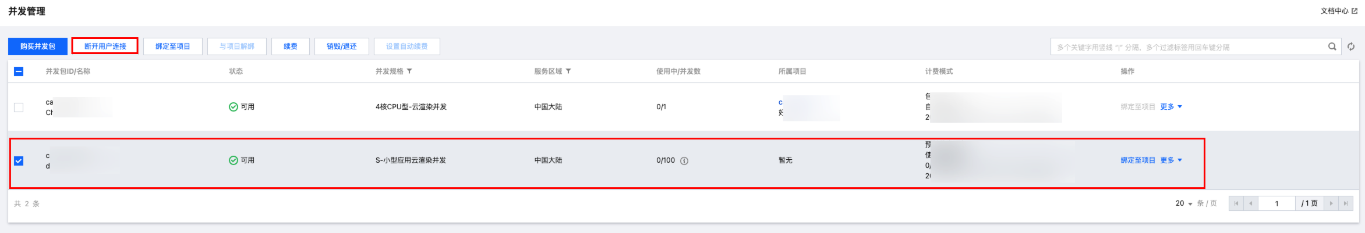Check the 4核CPU型 row checkbox
1365x233 pixels.
[19, 107]
